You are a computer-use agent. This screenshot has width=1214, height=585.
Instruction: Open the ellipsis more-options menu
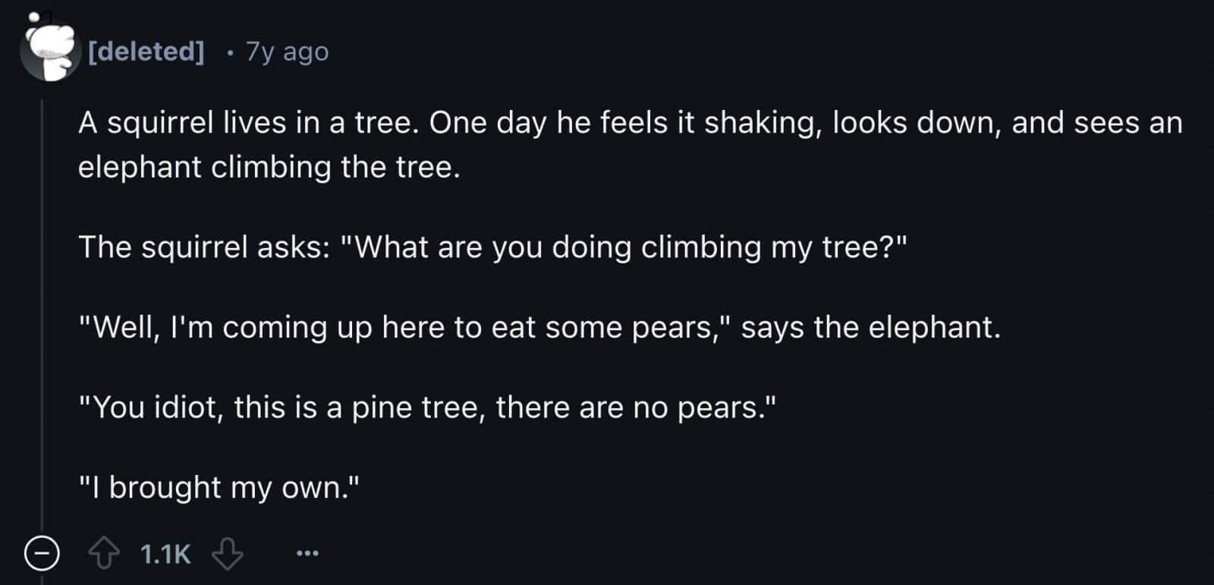tap(307, 553)
